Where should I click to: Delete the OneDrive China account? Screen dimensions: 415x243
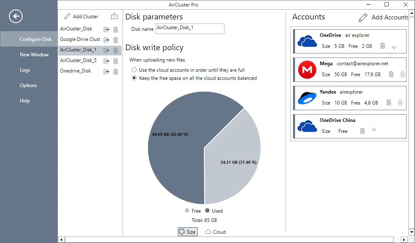(362, 131)
